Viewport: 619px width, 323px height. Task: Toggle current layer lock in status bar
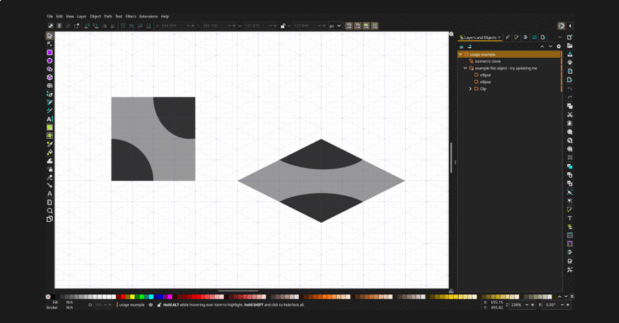point(159,305)
